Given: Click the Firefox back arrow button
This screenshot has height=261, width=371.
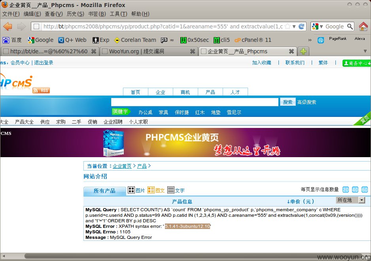Looking at the screenshot, I should pyautogui.click(x=8, y=26).
